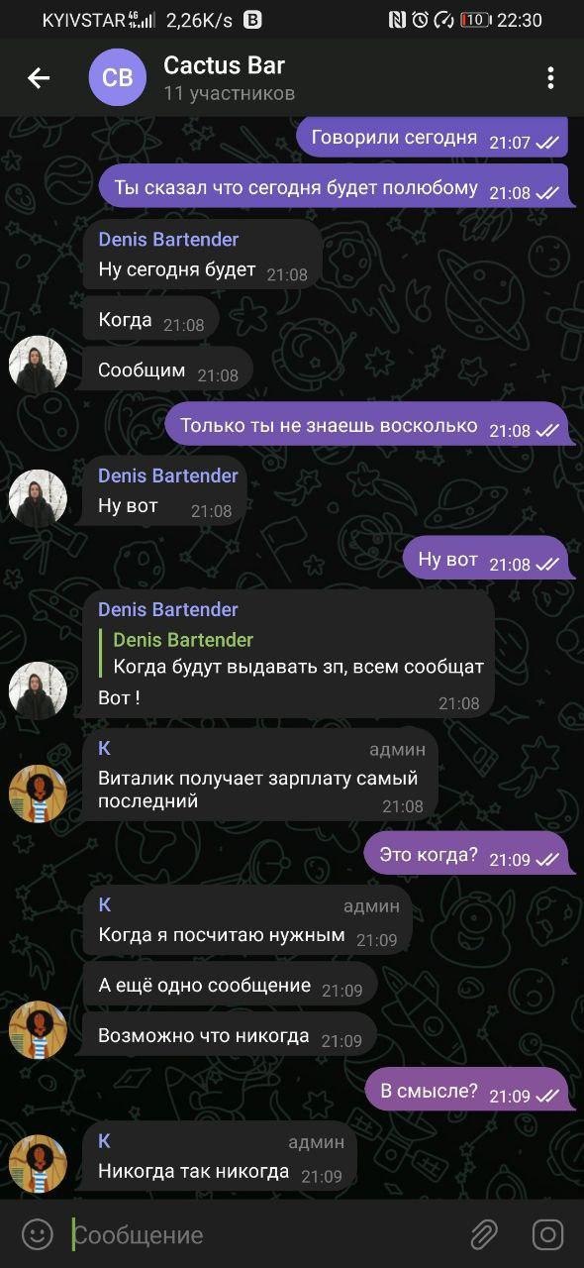Select the outgoing message Это когда?
584x1268 pixels.
[466, 855]
